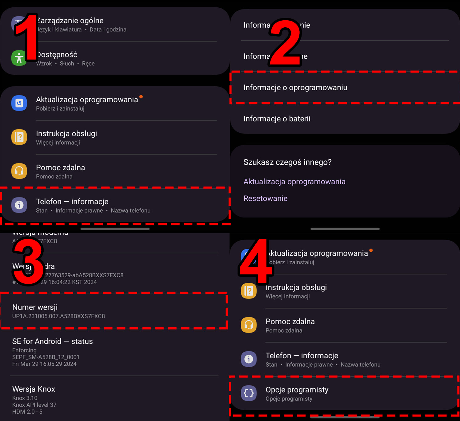Open Opcje programisty developer options label
This screenshot has width=460, height=421.
coord(297,390)
